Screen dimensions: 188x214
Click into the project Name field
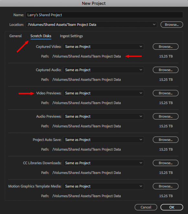(x=104, y=15)
